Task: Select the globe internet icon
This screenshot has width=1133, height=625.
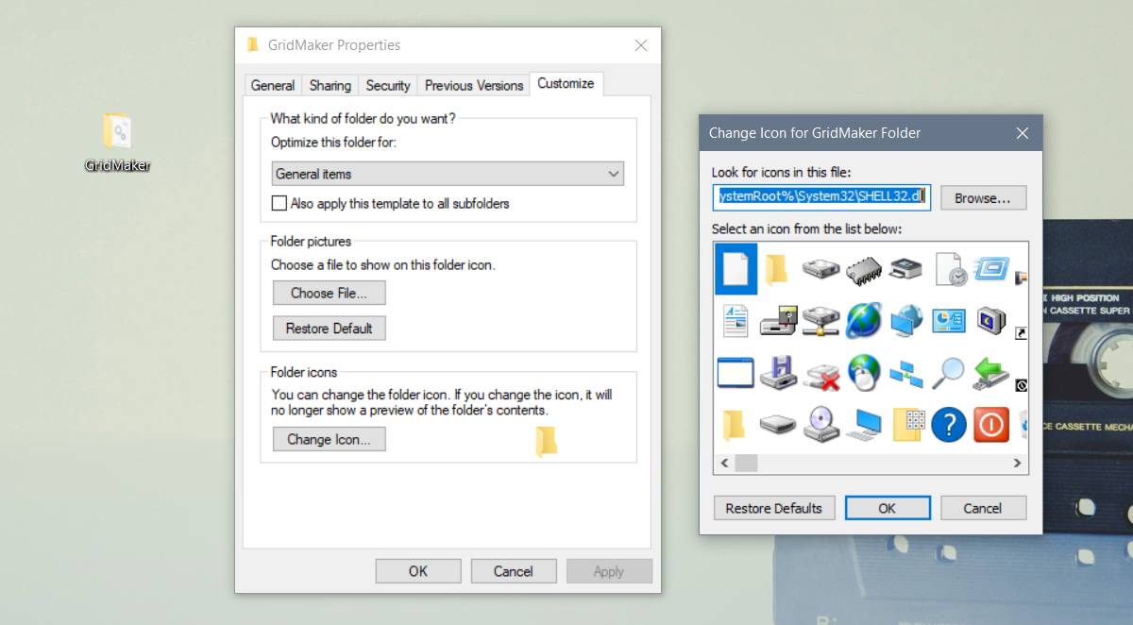Action: 863,320
